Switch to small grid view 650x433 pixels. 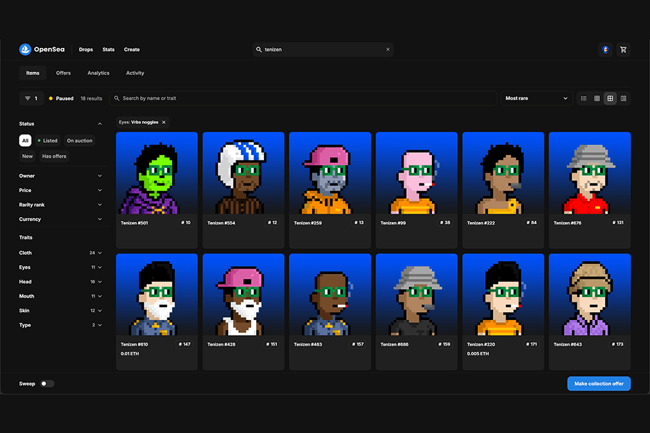click(x=597, y=99)
